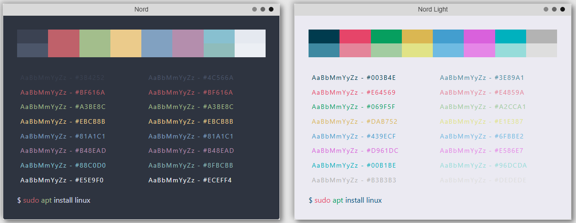The height and width of the screenshot is (223, 576).
Task: Click the steel blue swatch in the Nord window
Action: tap(157, 43)
